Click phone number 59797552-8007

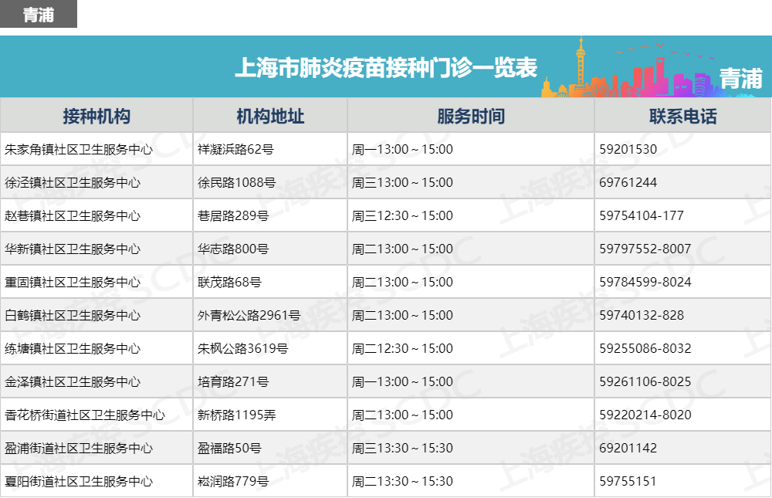tap(645, 249)
